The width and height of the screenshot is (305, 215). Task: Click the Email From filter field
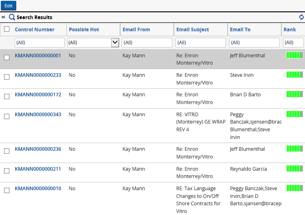[147, 42]
